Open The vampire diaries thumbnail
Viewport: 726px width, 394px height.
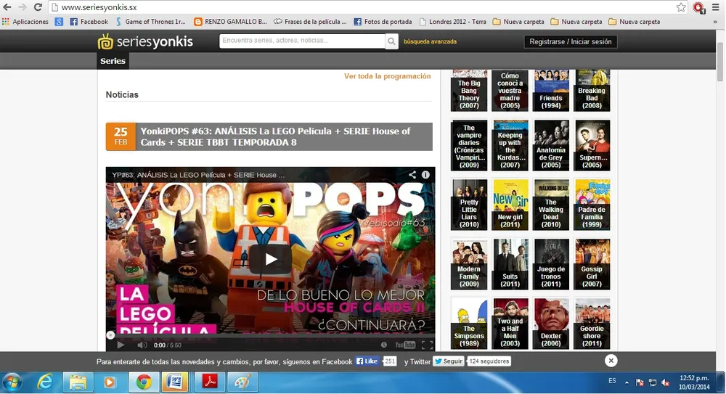click(x=469, y=145)
